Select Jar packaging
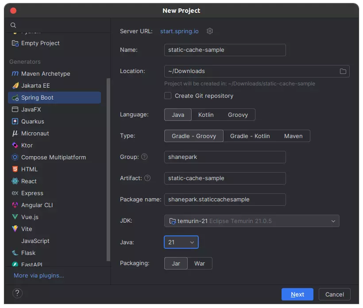Viewport: 363px width, 308px height. tap(176, 263)
